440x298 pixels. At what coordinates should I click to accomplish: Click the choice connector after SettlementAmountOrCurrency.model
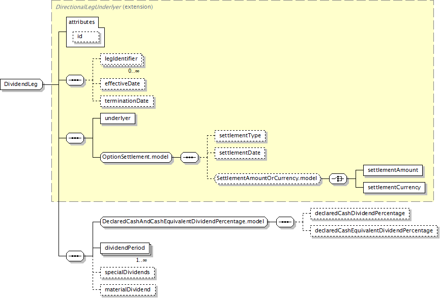coord(338,178)
